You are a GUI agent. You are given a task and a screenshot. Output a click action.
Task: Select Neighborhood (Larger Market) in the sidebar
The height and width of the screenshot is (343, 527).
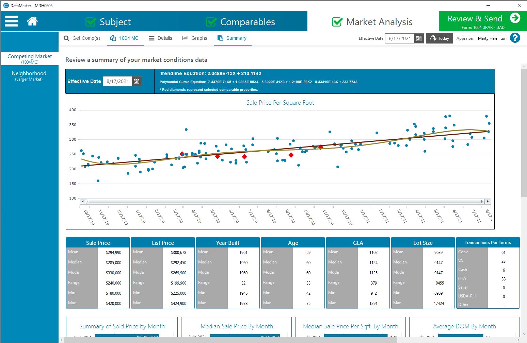point(29,76)
